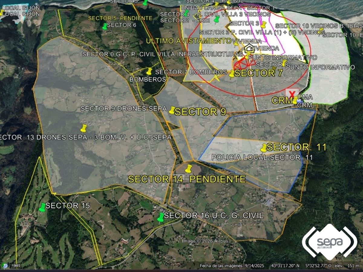Open the historical imagery clock icon

point(5,266)
